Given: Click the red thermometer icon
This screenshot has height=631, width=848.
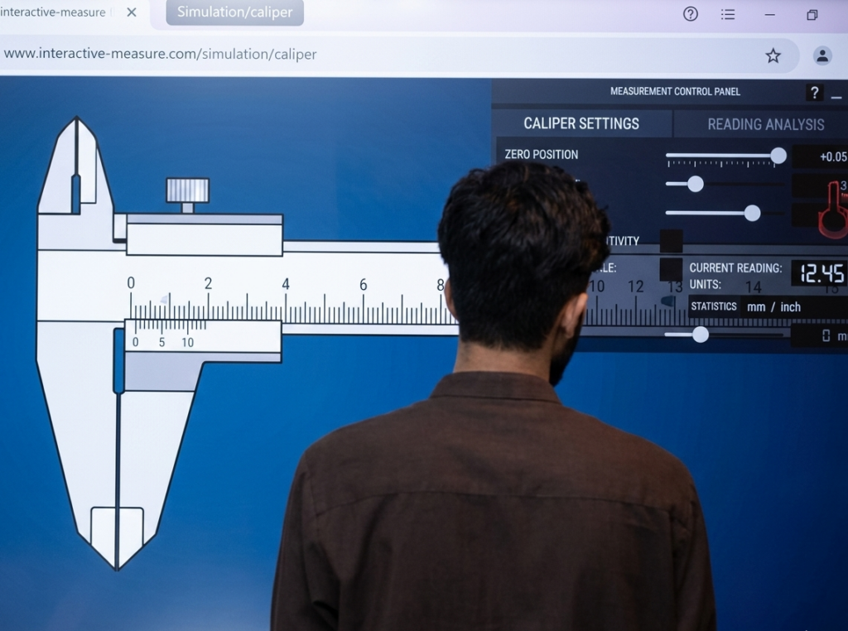Looking at the screenshot, I should [x=832, y=210].
